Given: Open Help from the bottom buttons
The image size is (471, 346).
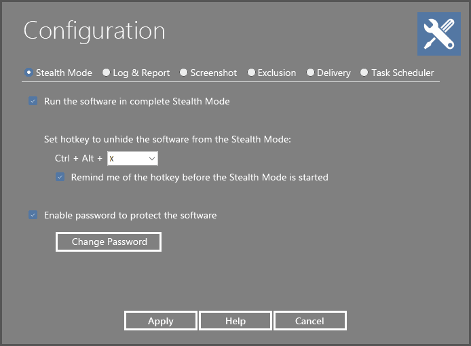Looking at the screenshot, I should click(x=235, y=321).
